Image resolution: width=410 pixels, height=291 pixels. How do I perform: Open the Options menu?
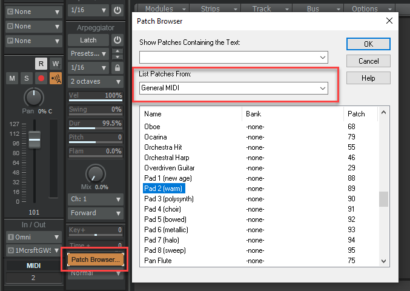(x=365, y=8)
